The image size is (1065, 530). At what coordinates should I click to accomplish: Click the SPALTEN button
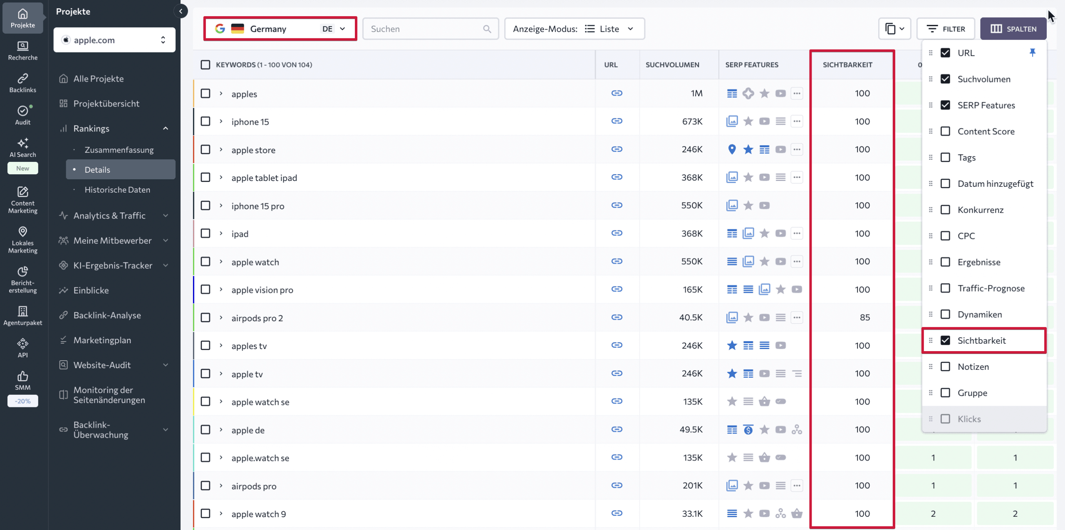point(1013,28)
